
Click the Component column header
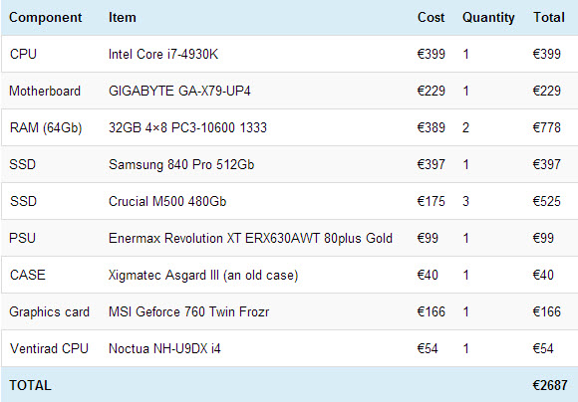(45, 17)
